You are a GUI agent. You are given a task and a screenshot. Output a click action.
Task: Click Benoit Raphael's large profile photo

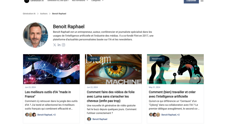(x=35, y=35)
